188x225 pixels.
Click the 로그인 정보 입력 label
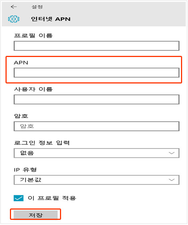pyautogui.click(x=42, y=143)
